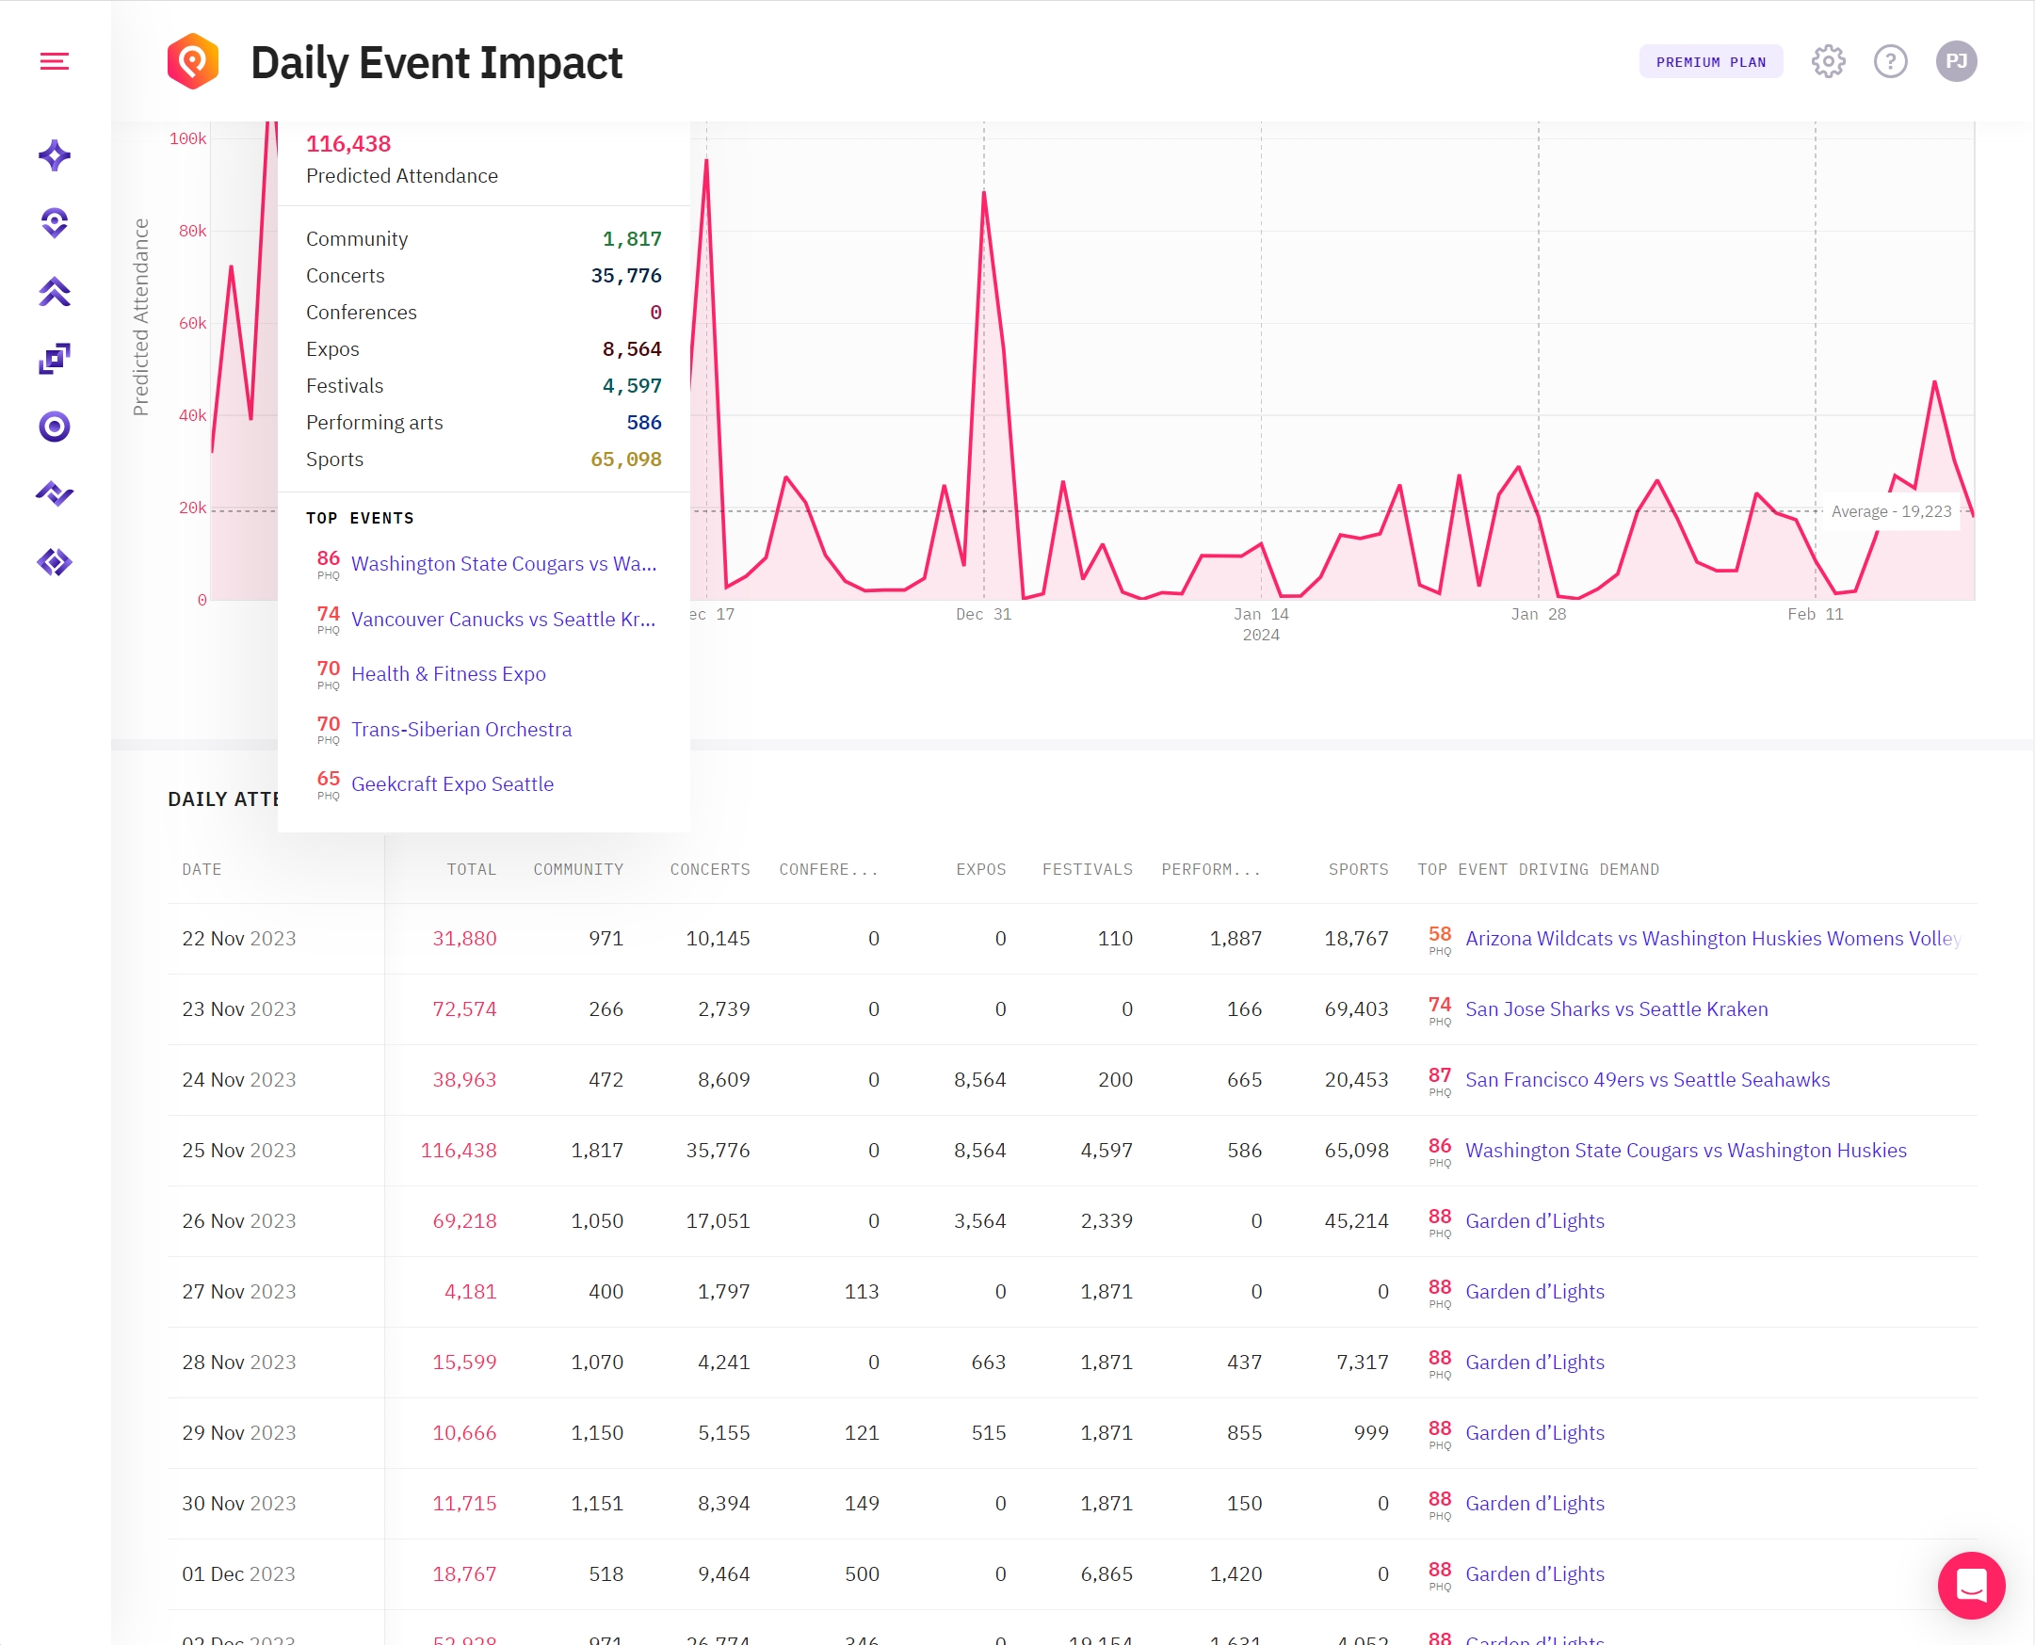Open the PJ avatar account menu
This screenshot has width=2035, height=1645.
1956,60
